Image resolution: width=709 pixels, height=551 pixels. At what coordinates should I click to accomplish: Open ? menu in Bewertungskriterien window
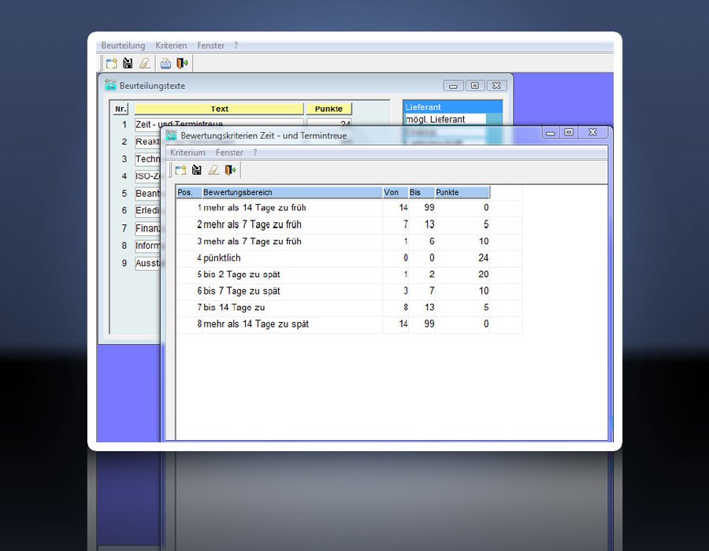coord(255,153)
